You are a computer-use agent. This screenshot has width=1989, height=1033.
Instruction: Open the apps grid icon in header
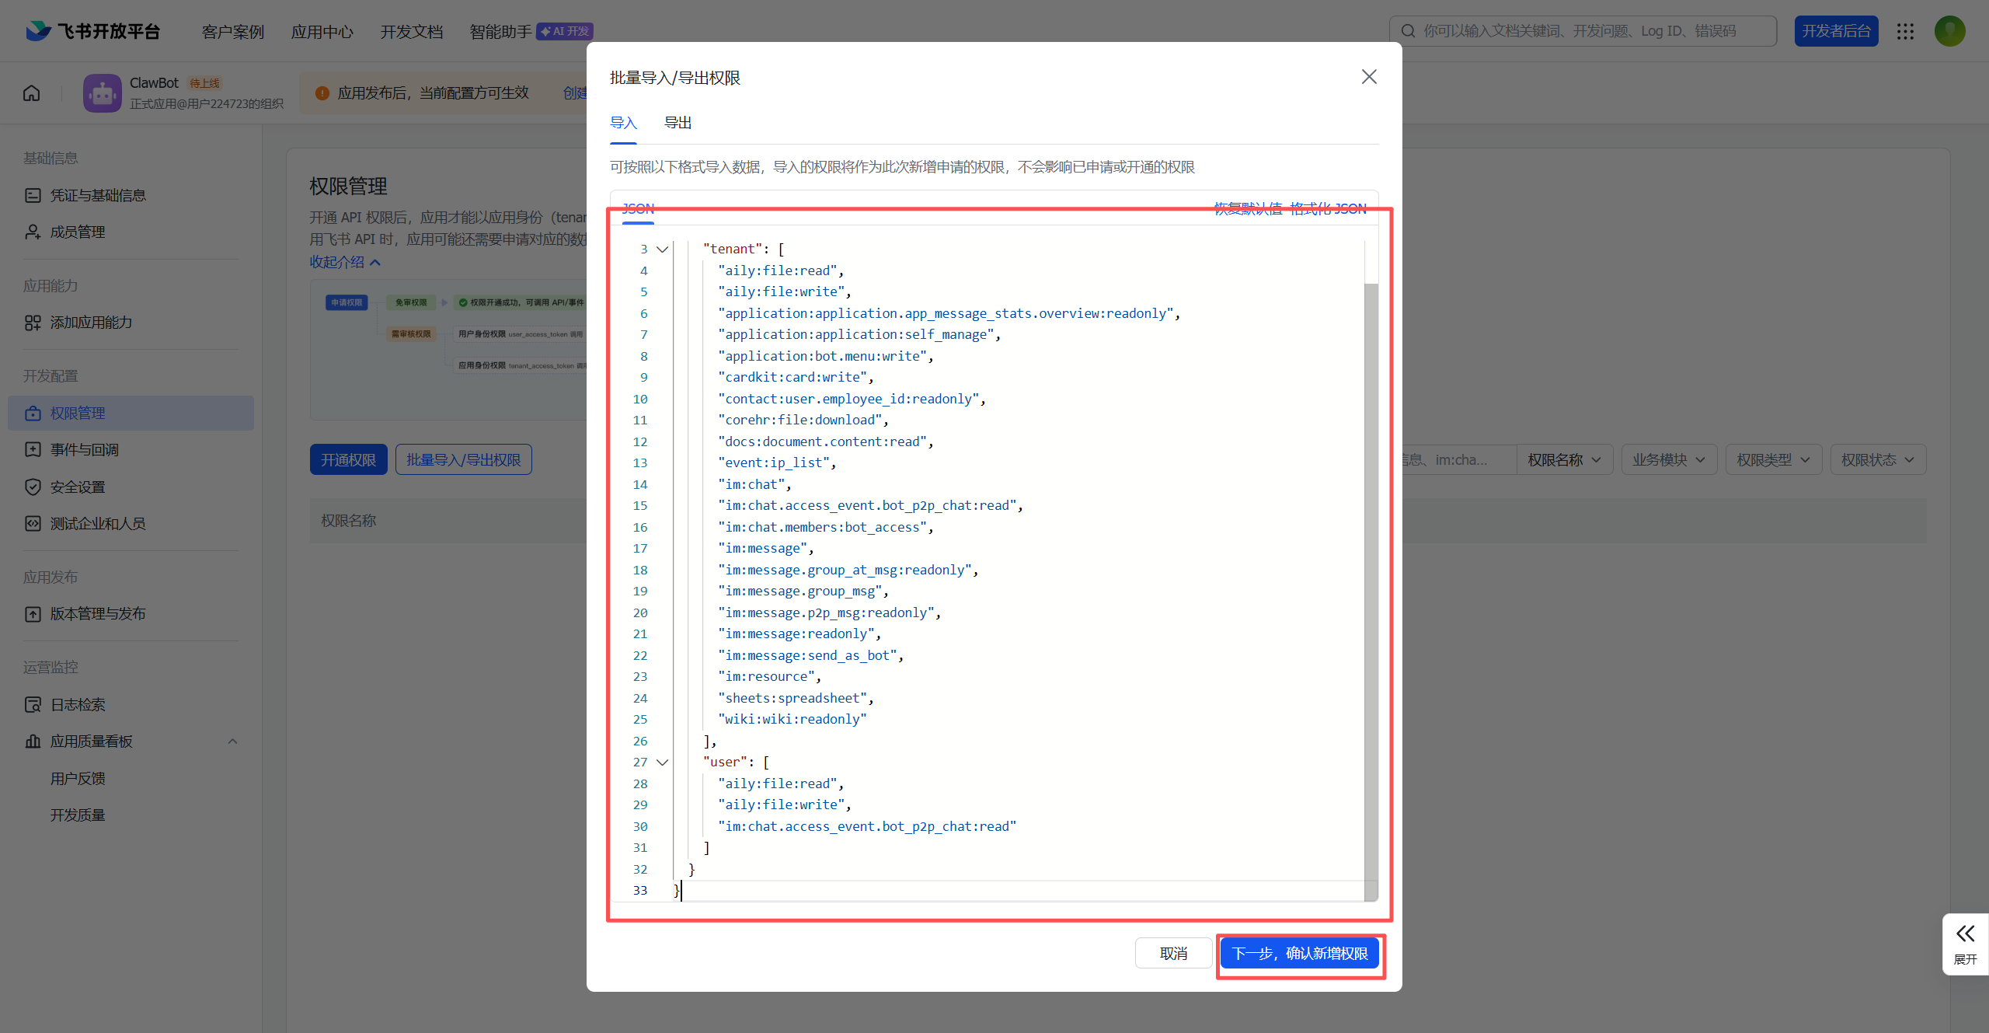tap(1905, 31)
